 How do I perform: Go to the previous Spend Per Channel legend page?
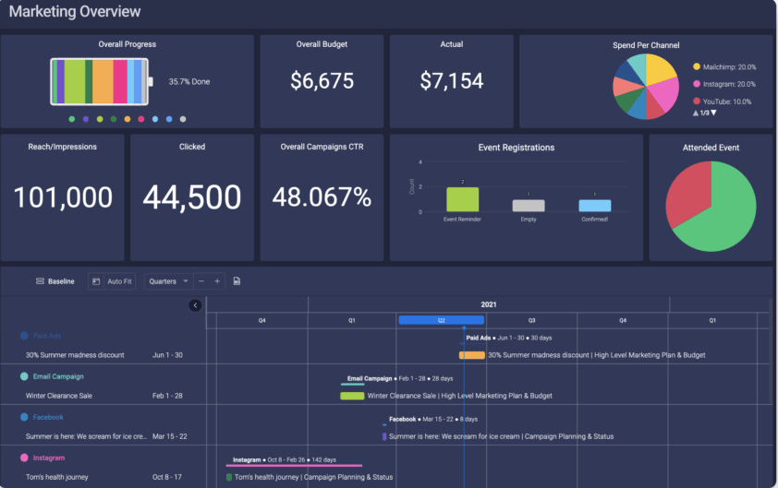[x=696, y=113]
